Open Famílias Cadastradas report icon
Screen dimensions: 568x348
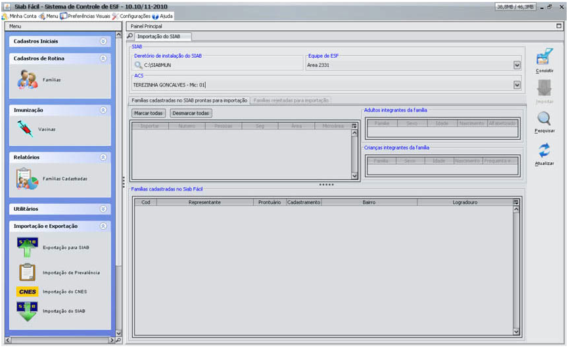click(x=27, y=179)
